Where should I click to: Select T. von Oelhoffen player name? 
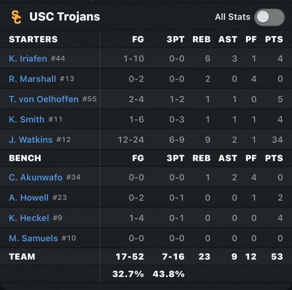[44, 99]
